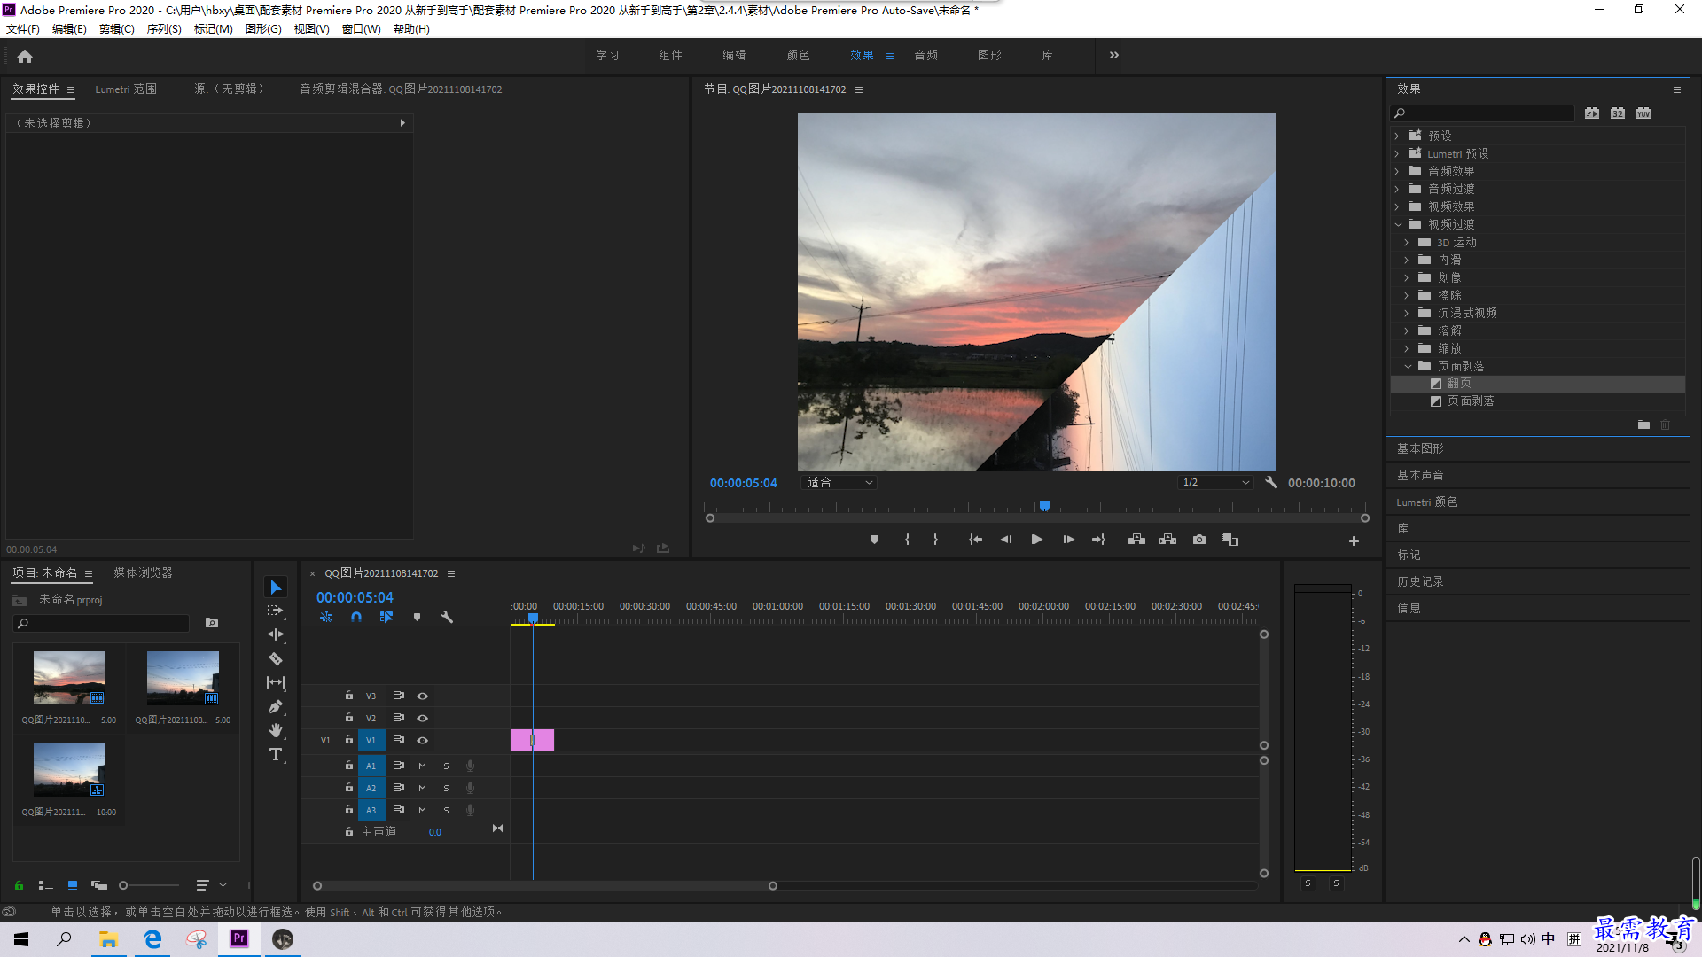Image resolution: width=1702 pixels, height=957 pixels.
Task: Switch to 编辑 workspace tab
Action: [734, 56]
